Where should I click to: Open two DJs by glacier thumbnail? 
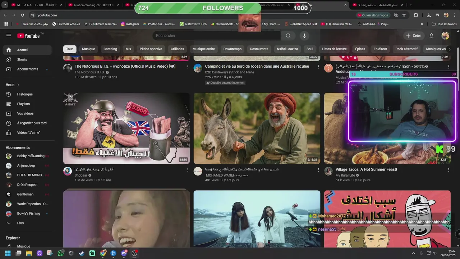coord(257,219)
